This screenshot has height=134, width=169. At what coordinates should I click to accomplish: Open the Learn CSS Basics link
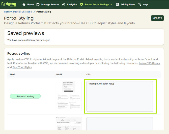pos(149,63)
